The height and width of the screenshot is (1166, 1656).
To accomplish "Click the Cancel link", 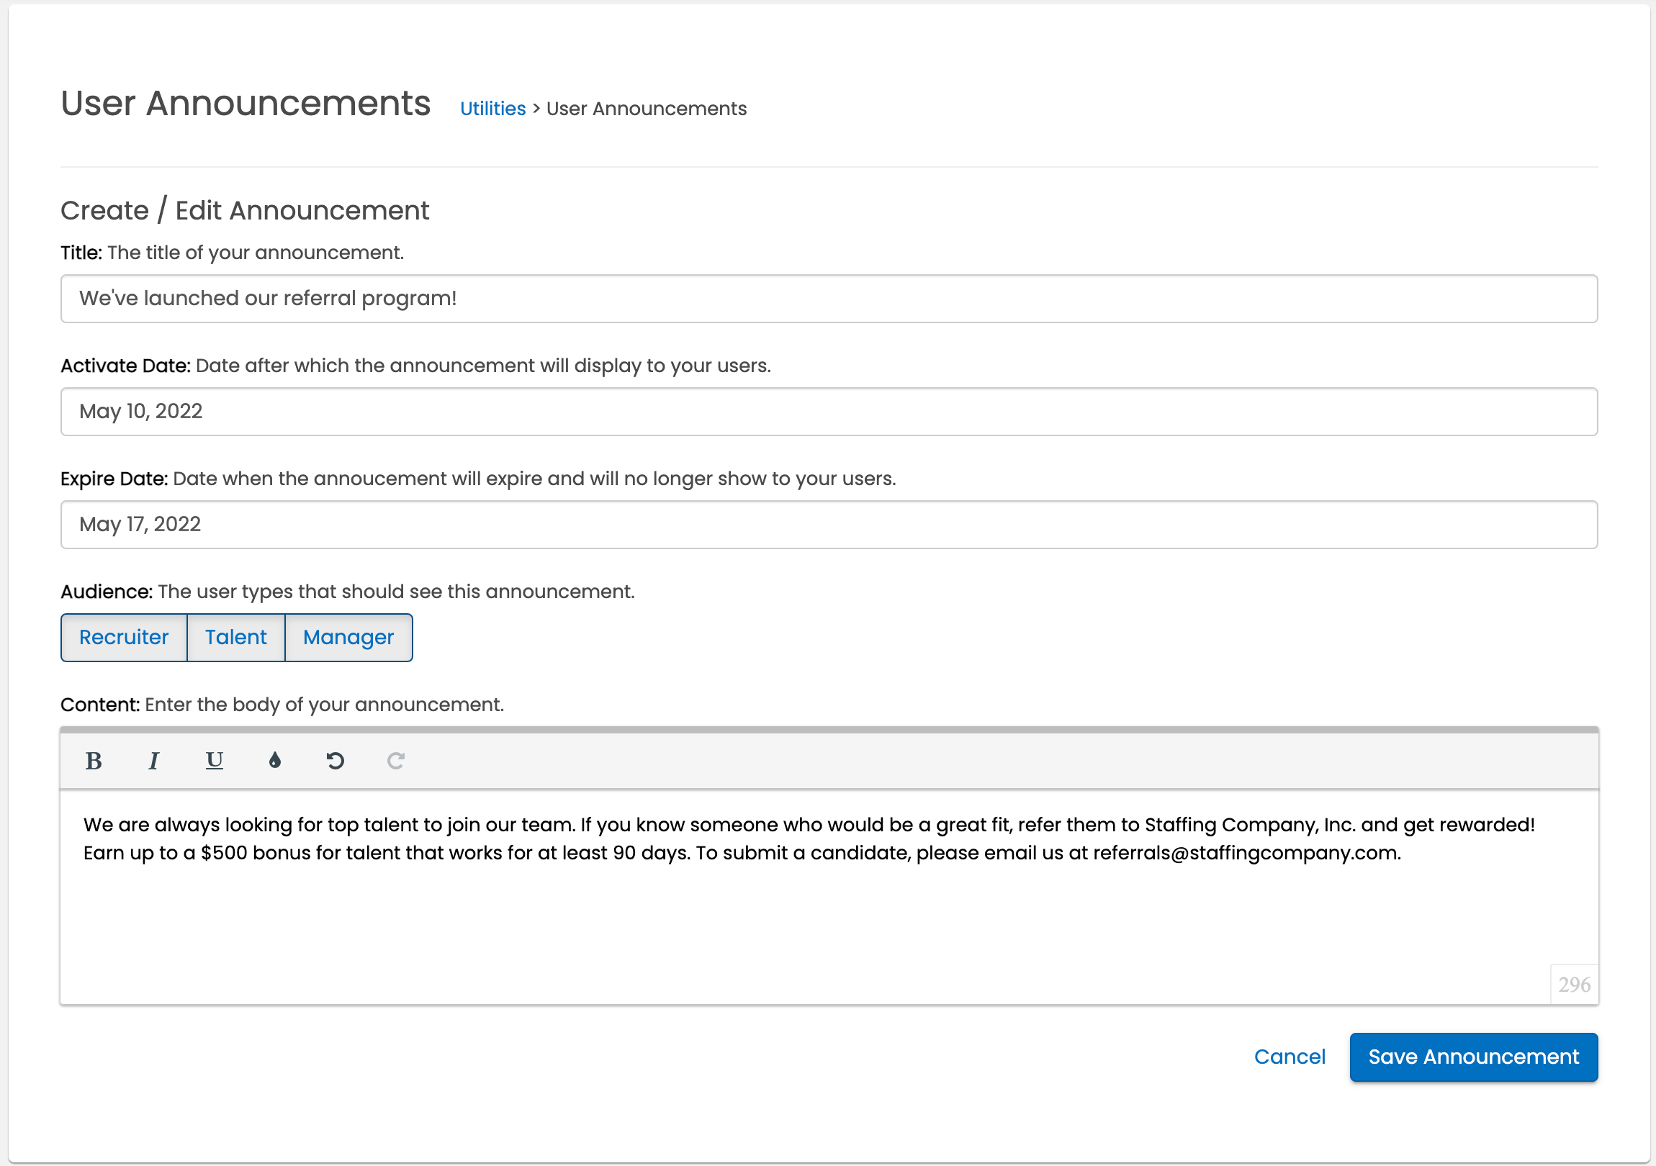I will [x=1290, y=1057].
